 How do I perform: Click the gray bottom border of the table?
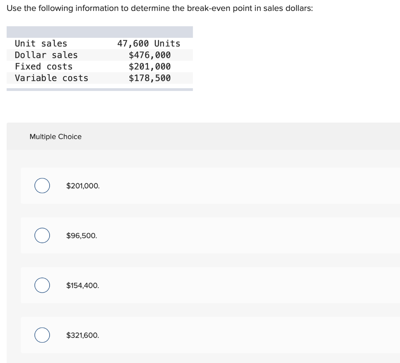(100, 89)
